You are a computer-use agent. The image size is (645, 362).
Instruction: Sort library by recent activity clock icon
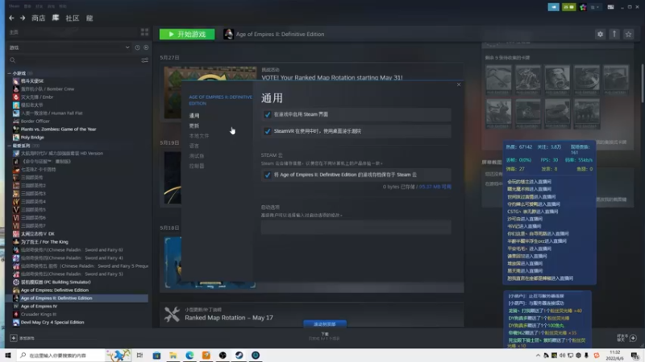click(x=137, y=47)
